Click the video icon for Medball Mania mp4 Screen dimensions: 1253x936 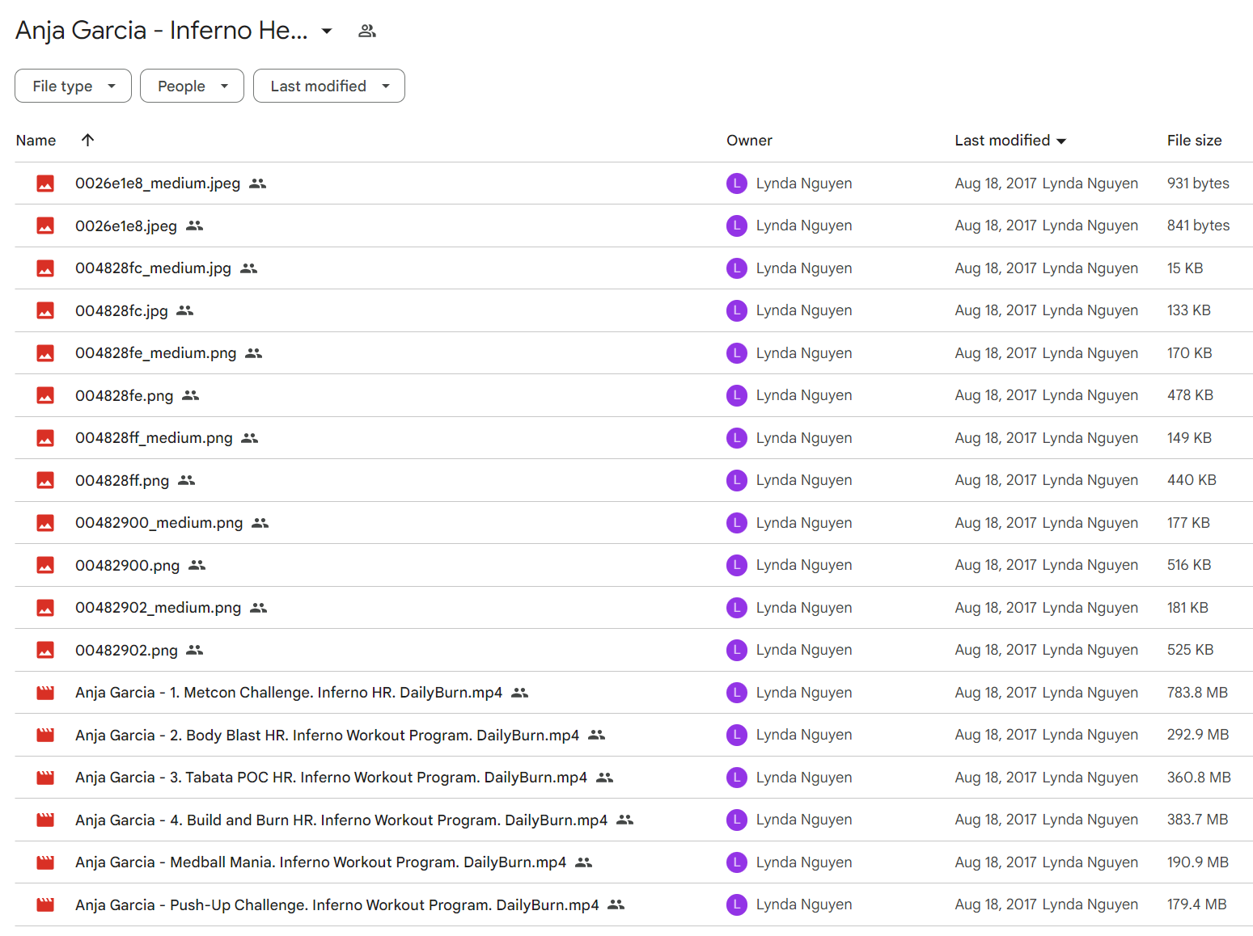tap(45, 862)
